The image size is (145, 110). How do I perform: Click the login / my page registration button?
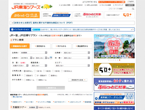tap(112, 2)
